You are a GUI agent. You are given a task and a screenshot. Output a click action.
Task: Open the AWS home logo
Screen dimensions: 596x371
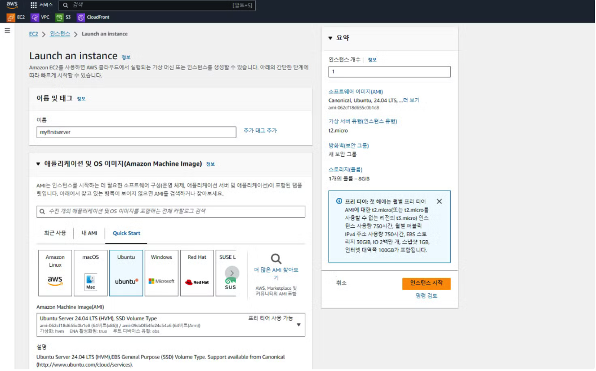click(x=12, y=5)
